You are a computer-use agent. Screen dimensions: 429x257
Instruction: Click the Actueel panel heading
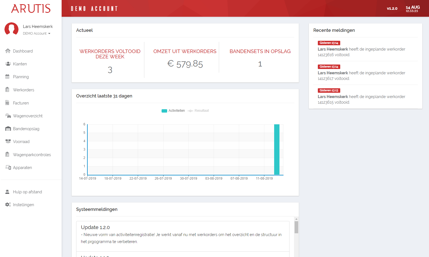point(85,30)
